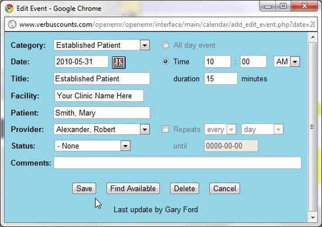This screenshot has height=227, width=322.
Task: Click the hour field showing 10
Action: point(218,61)
